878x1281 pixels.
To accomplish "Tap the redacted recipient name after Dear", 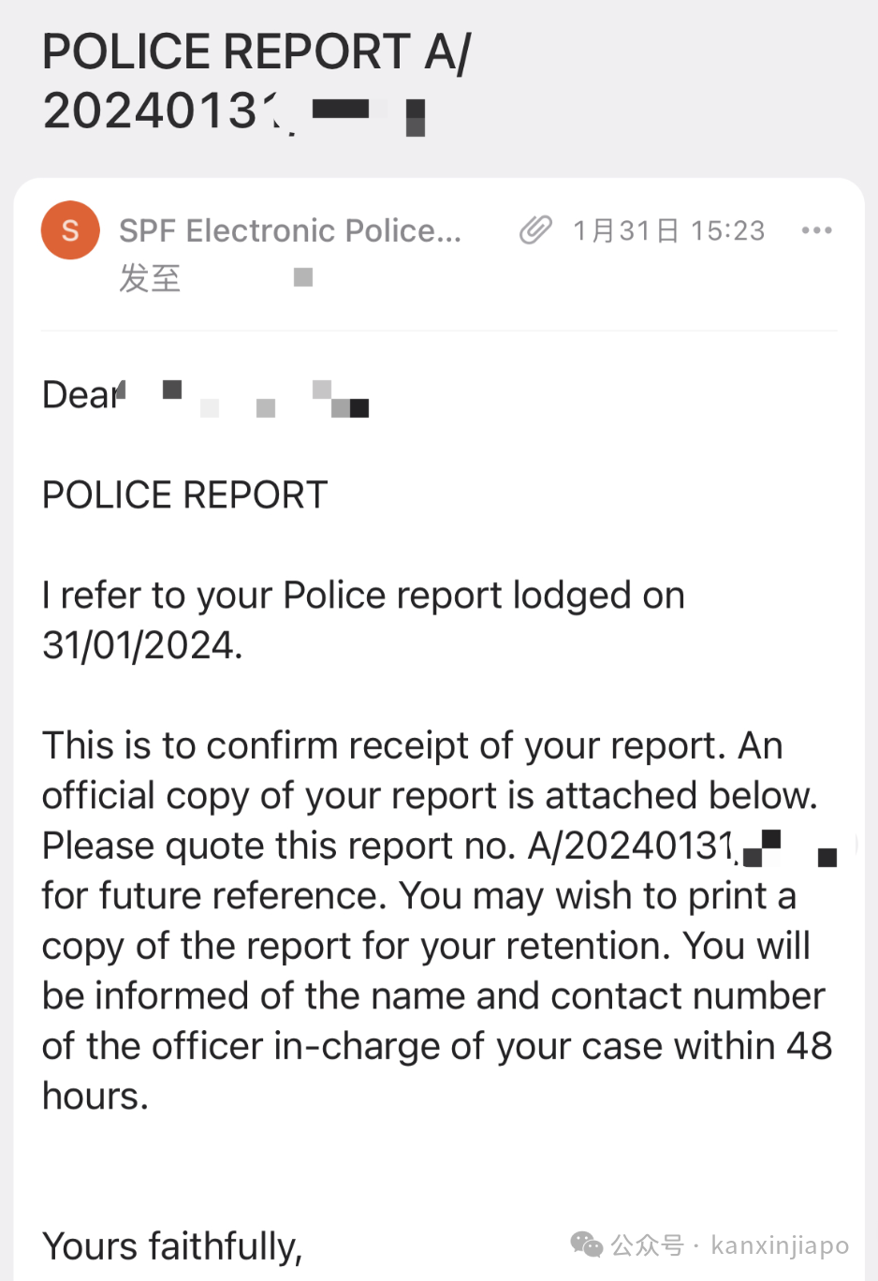I will (266, 398).
